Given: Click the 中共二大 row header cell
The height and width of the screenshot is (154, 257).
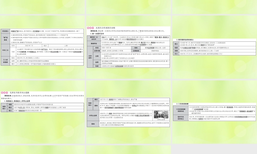Looking at the screenshot, I should [x=5, y=50].
